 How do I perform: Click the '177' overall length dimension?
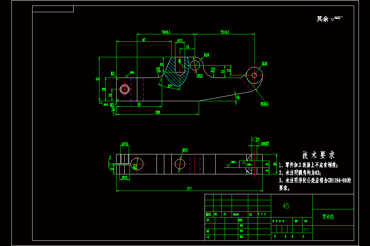click(189, 188)
